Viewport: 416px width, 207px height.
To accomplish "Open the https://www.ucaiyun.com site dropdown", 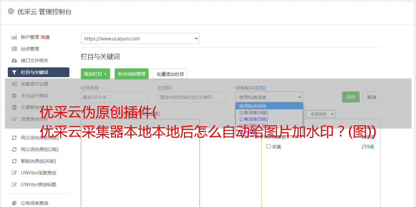I will point(140,38).
